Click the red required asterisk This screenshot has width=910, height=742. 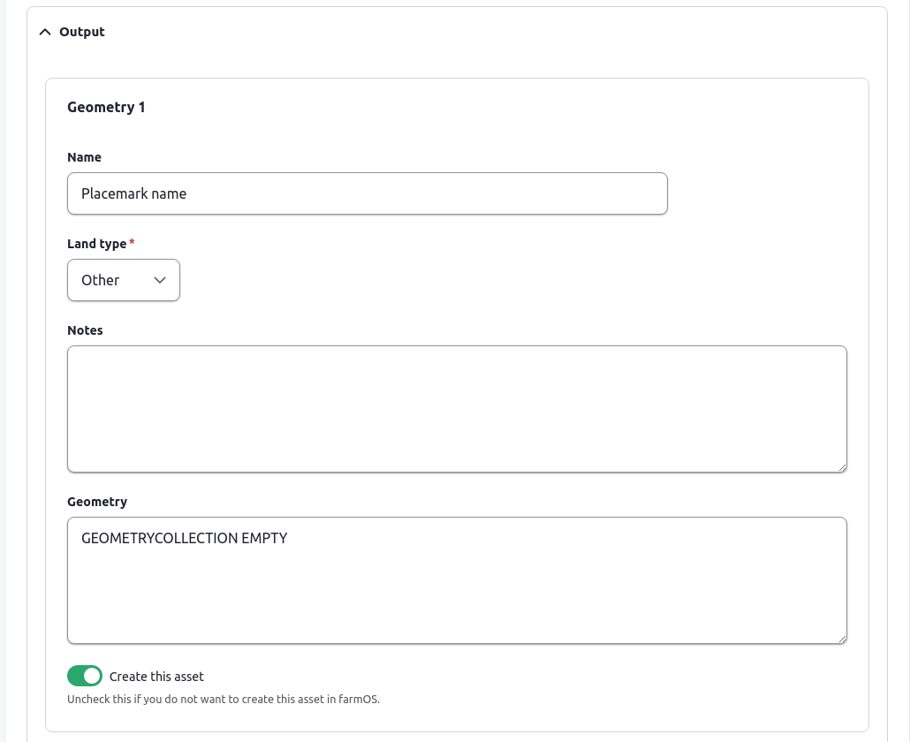coord(133,243)
